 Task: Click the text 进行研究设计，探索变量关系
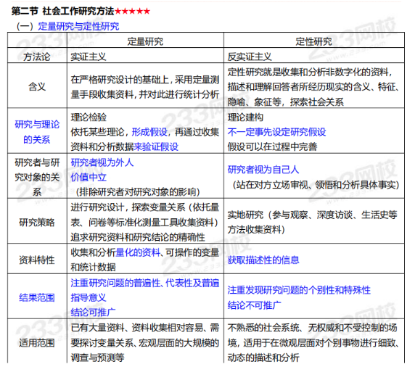pyautogui.click(x=128, y=207)
